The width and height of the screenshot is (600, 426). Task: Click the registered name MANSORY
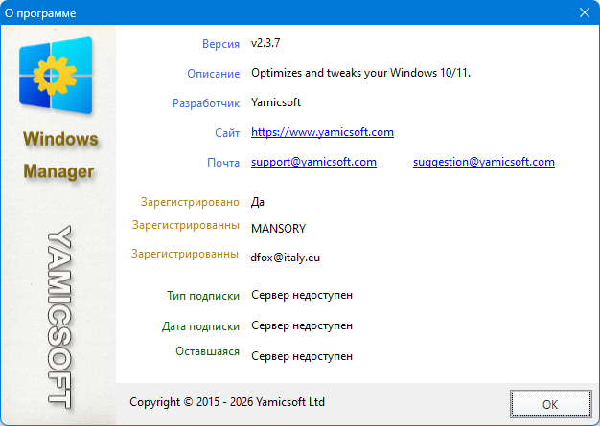pos(278,229)
